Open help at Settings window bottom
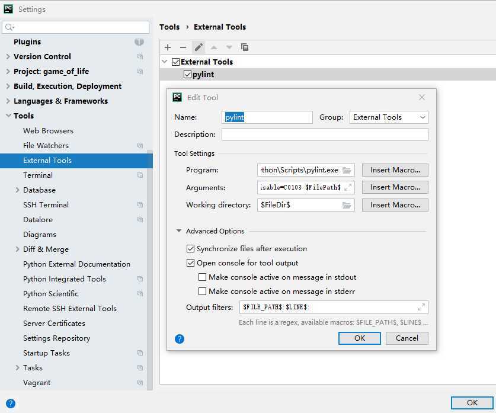 pos(11,404)
